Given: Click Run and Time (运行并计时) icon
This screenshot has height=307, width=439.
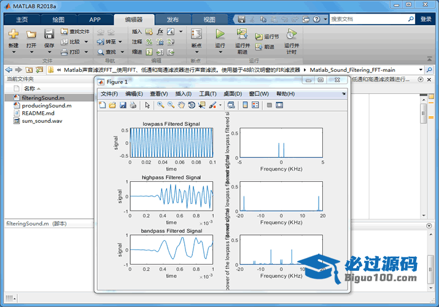Looking at the screenshot, I should (x=292, y=34).
